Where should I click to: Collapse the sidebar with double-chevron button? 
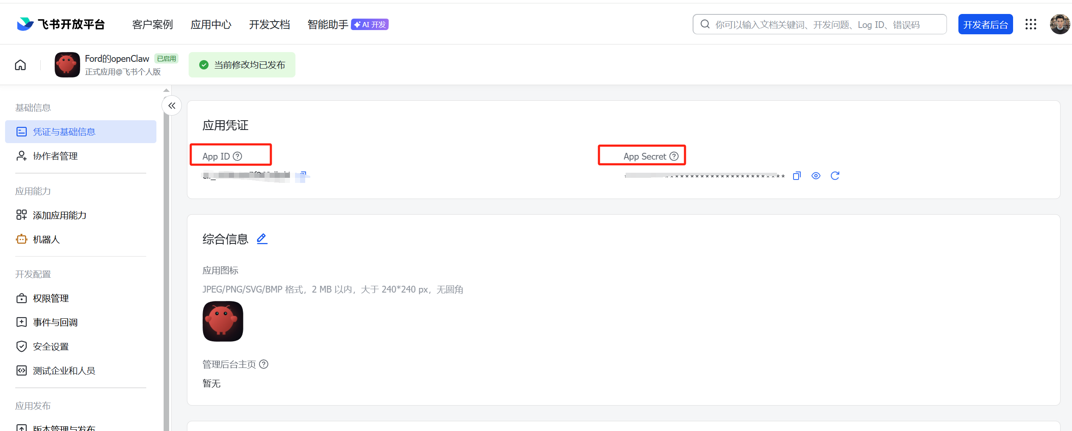[172, 106]
